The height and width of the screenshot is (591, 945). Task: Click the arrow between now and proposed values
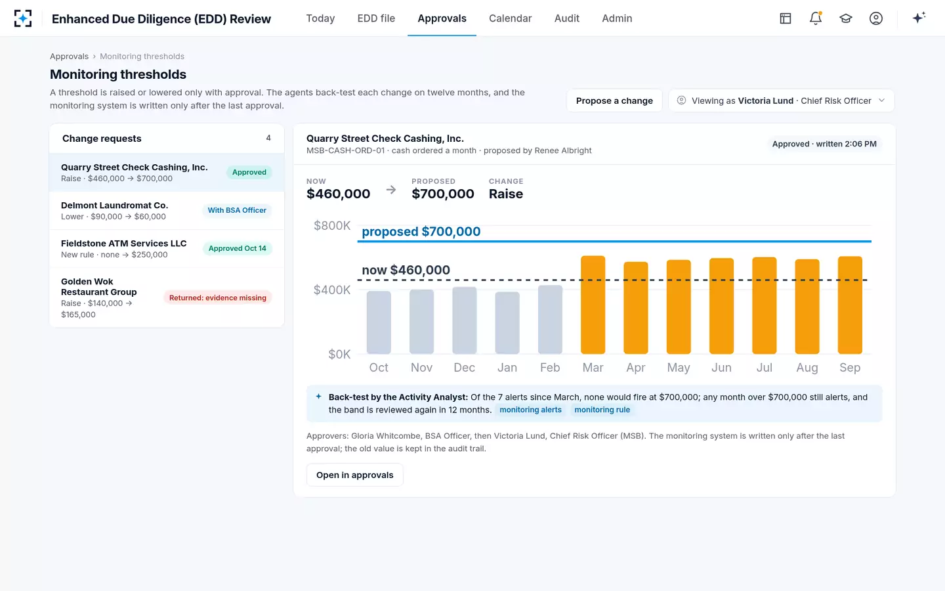click(x=391, y=190)
